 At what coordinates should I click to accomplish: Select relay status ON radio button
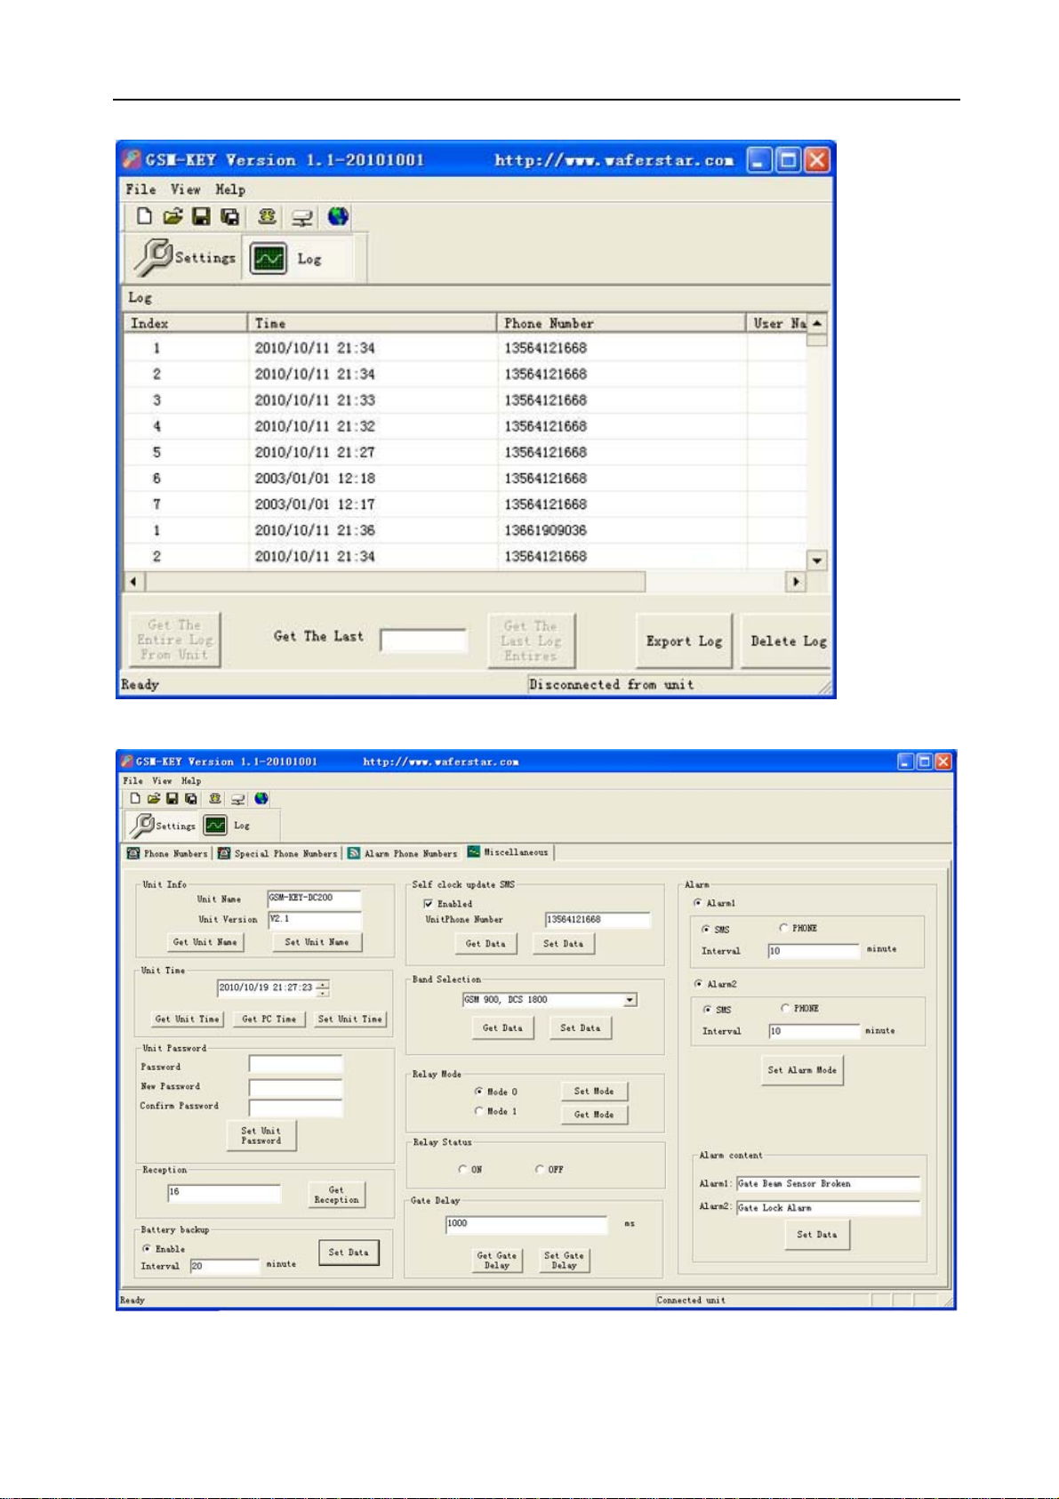click(x=462, y=1169)
